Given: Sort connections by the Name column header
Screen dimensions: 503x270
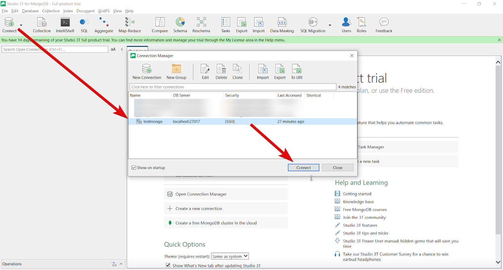Looking at the screenshot, I should click(150, 95).
